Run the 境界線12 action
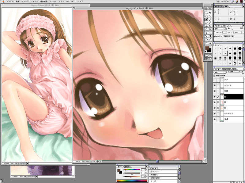Screen dimensions: 245x183 tap(164, 174)
